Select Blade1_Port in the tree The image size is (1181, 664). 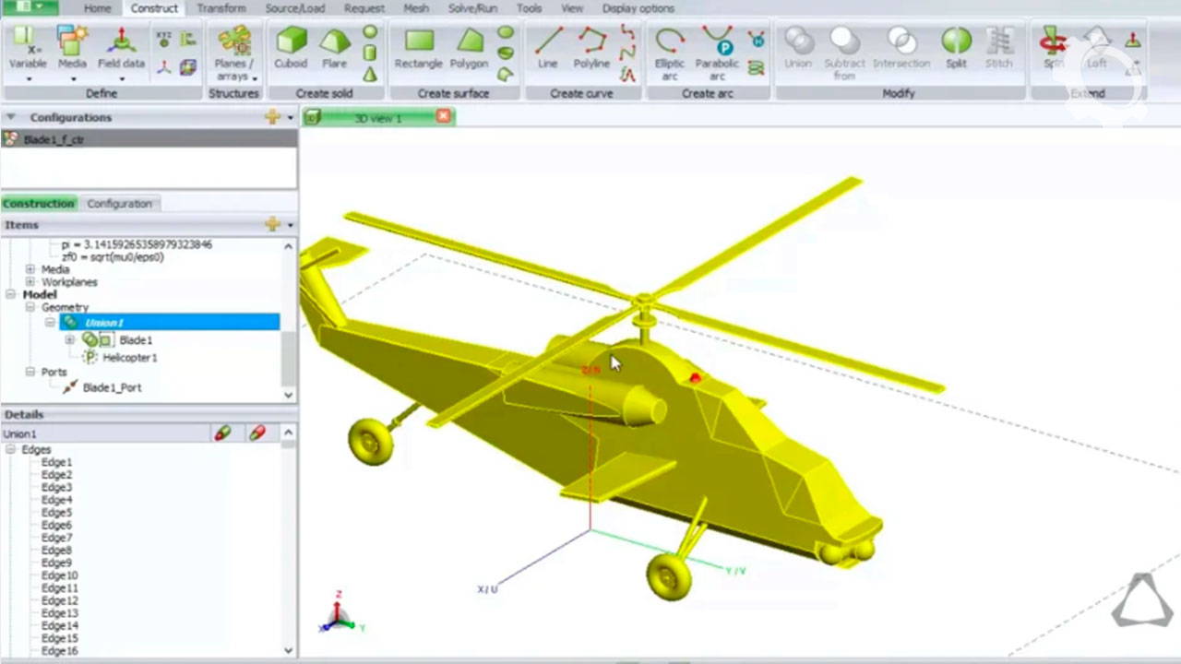[x=112, y=388]
